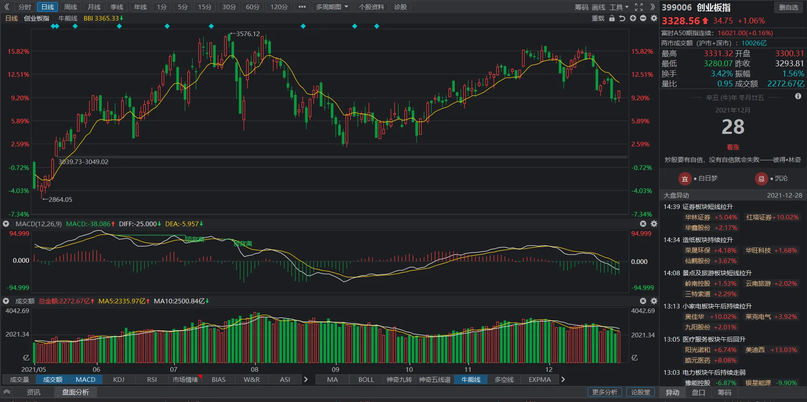Open main chart settings gear
Viewport: 807px width, 402px height.
click(x=654, y=18)
